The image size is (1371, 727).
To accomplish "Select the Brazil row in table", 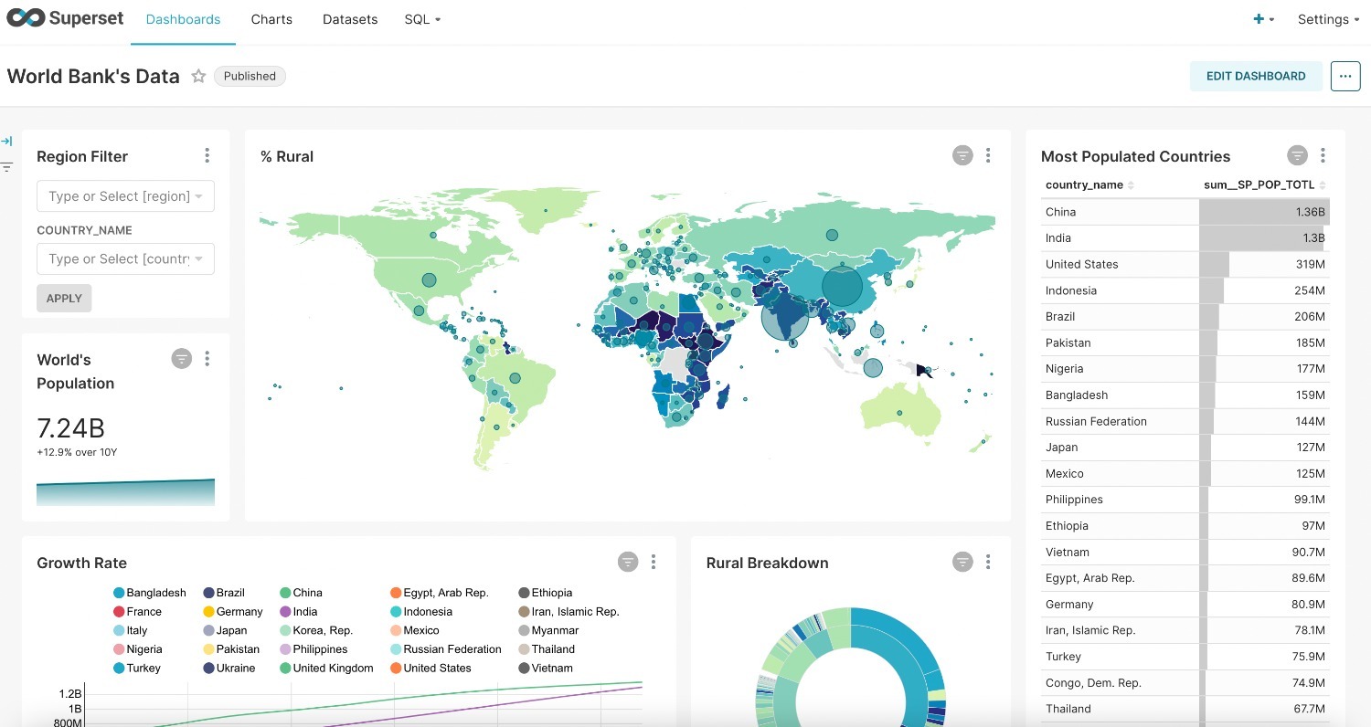I will click(1185, 317).
